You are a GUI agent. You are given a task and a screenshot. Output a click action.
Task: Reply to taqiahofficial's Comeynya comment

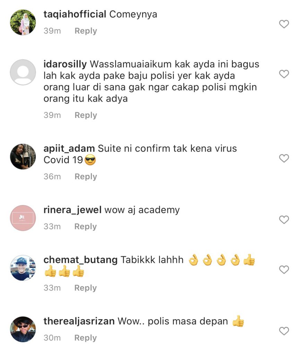pyautogui.click(x=86, y=31)
